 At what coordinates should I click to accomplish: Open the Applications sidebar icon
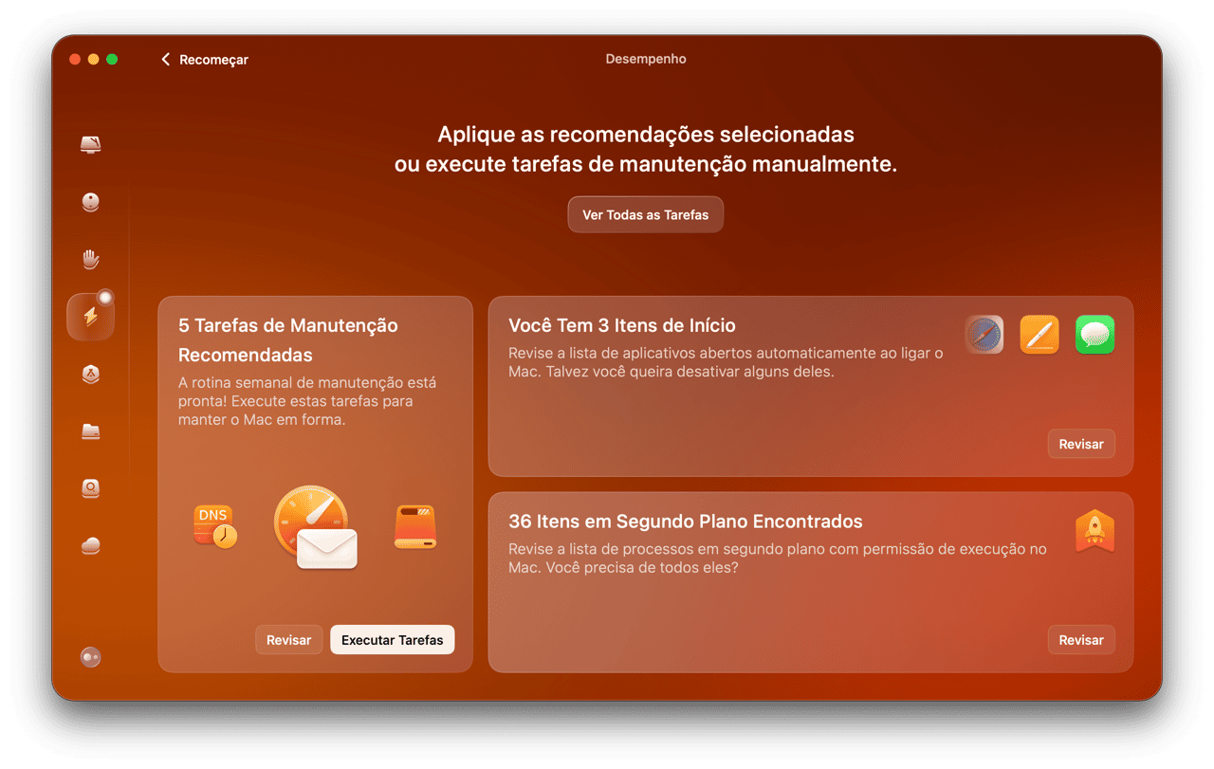(x=91, y=375)
